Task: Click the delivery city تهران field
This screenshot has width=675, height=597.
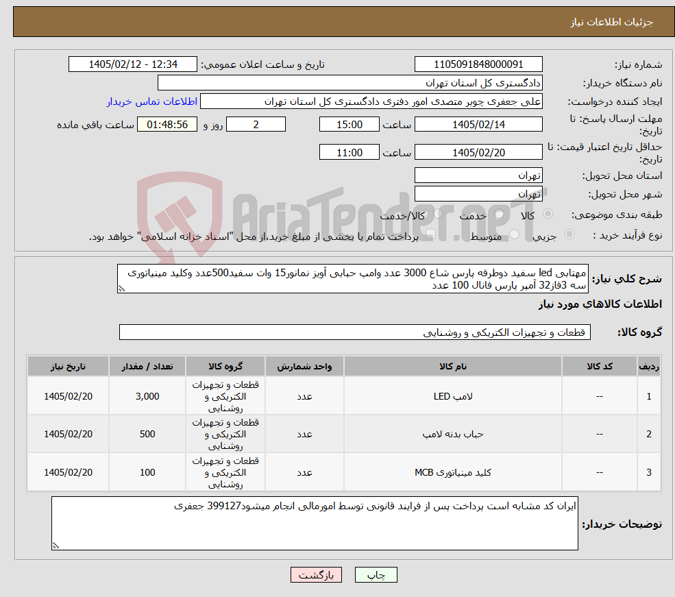Action: click(x=478, y=194)
